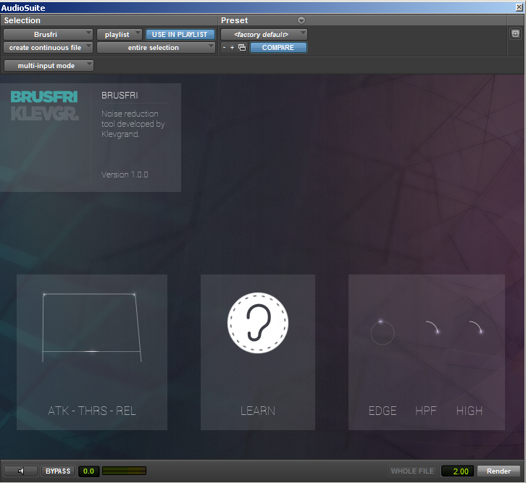Click the ATK - THRS - REL envelope graph
This screenshot has width=526, height=483.
pyautogui.click(x=92, y=328)
